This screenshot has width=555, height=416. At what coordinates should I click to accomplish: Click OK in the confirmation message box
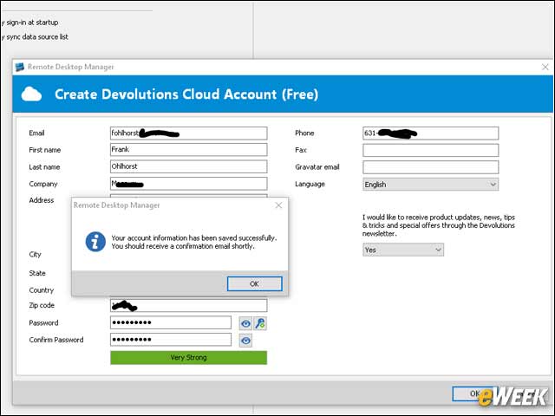pyautogui.click(x=254, y=283)
